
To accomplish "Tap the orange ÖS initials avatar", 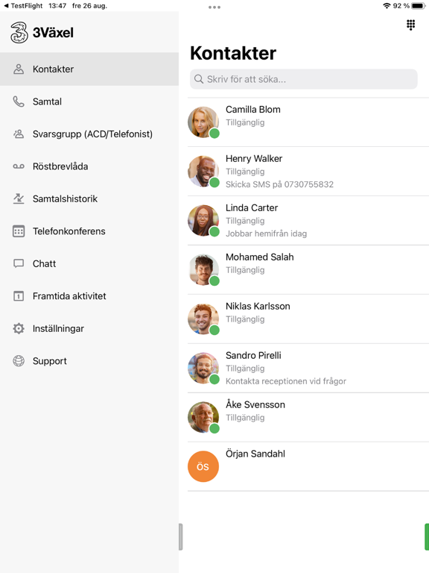I will click(203, 466).
